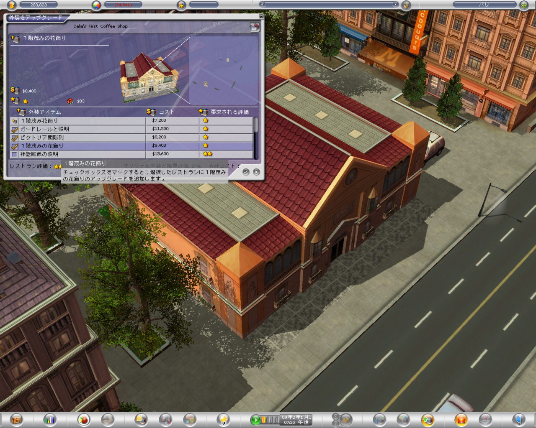Sort by the 要求される評価 column header

coord(229,112)
